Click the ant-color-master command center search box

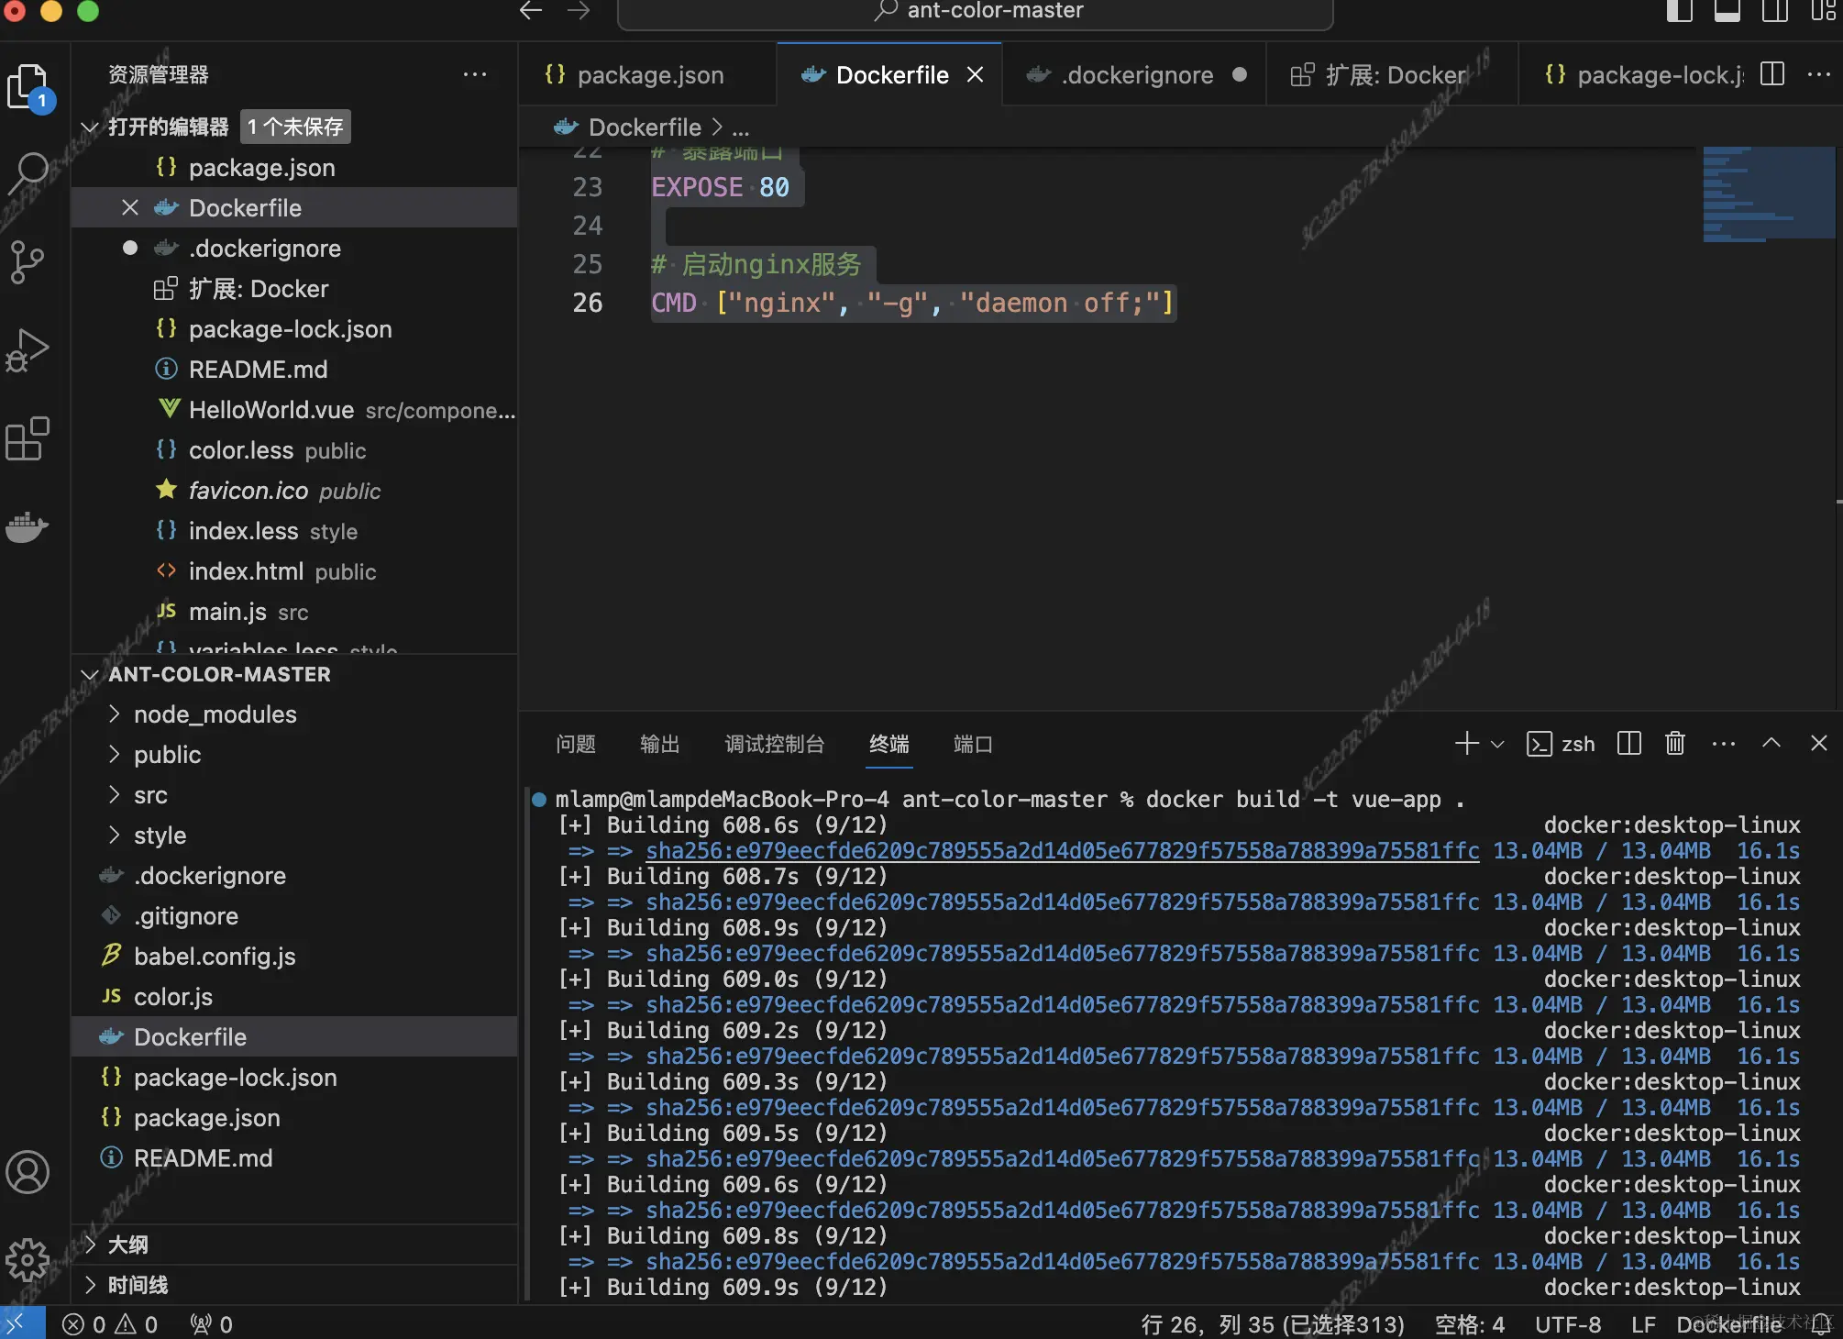tap(976, 12)
